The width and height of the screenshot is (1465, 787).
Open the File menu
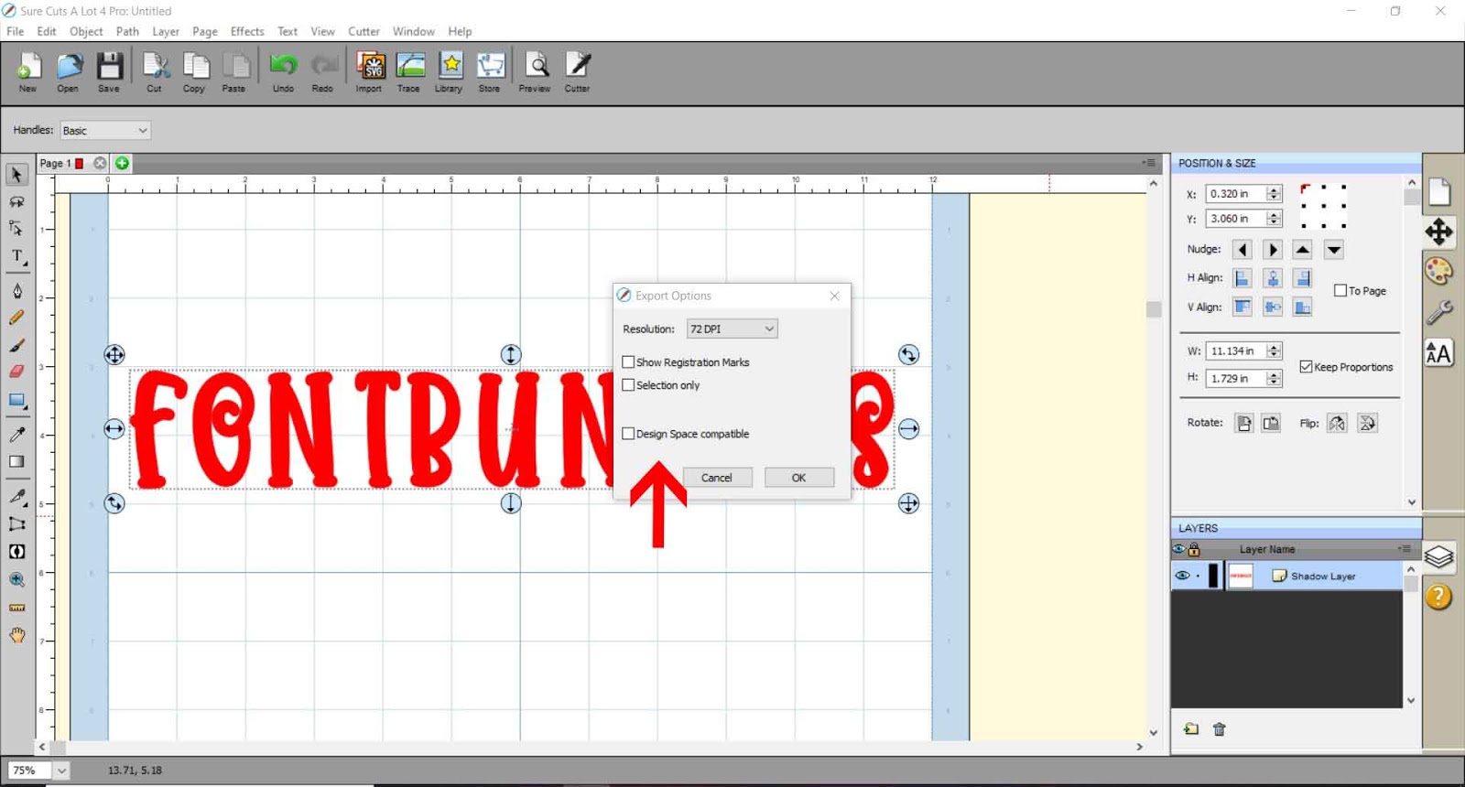point(16,31)
